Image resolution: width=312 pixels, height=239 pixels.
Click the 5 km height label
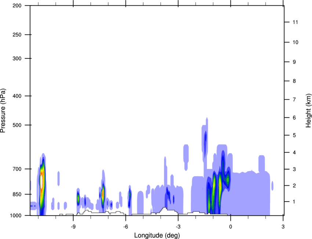click(294, 135)
